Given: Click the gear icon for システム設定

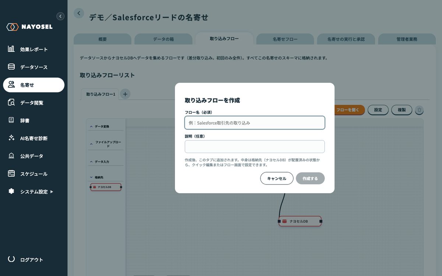Looking at the screenshot, I should [11, 191].
